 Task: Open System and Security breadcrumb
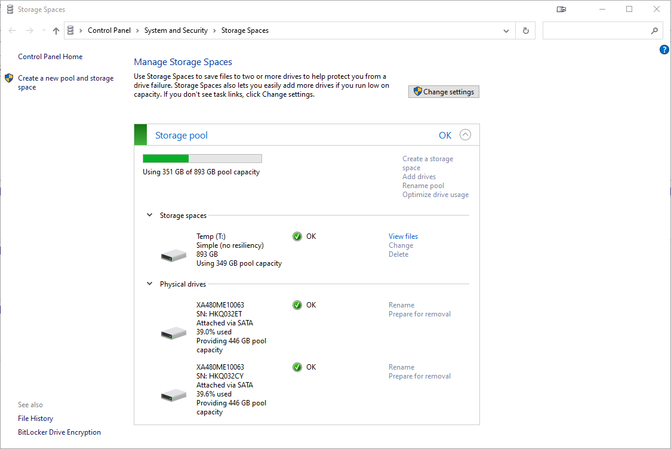pos(176,30)
